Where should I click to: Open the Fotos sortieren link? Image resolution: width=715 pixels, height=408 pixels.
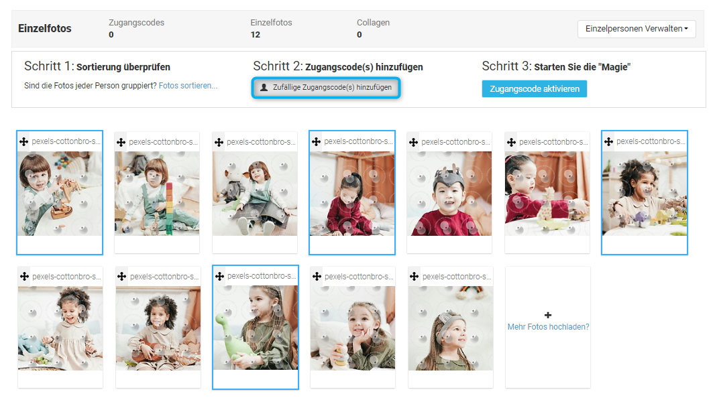click(x=188, y=86)
